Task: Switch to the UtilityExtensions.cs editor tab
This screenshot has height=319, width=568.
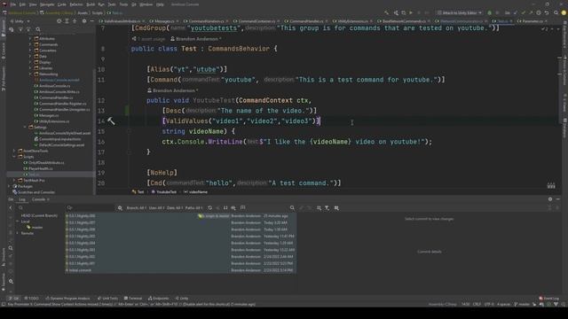Action: [352, 21]
